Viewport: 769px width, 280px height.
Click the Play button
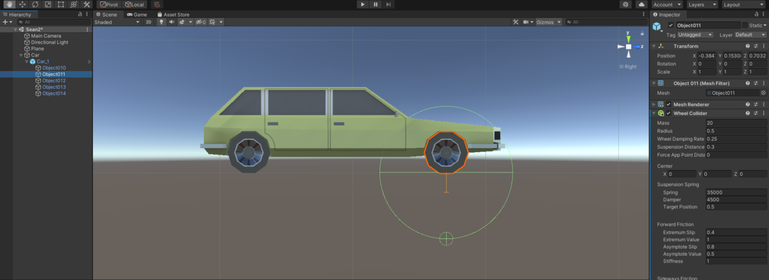(363, 4)
